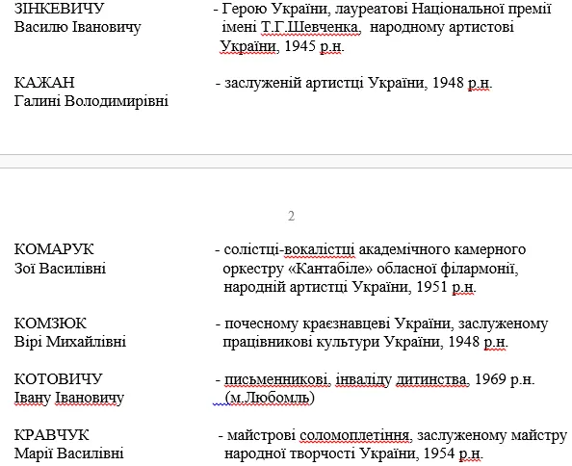Click the line 'оркестру «Кантабіле» обласної філармонії'
The image size is (572, 466).
pos(371,269)
